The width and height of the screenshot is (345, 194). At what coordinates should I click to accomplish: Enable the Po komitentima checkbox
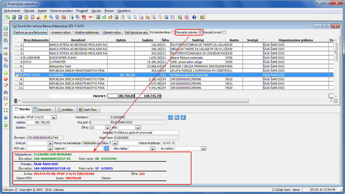tap(173, 32)
